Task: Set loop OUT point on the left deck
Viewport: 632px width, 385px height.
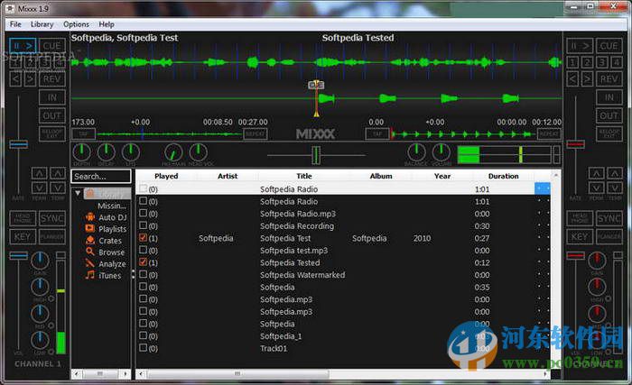Action: coord(52,116)
